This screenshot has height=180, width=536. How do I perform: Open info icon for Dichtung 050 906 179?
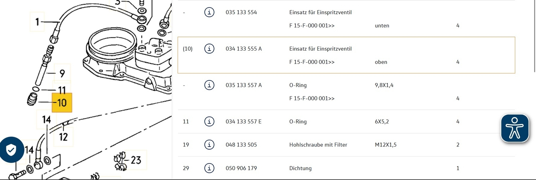coord(209,168)
